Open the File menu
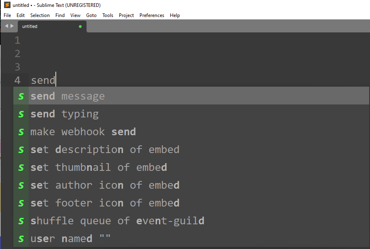 pyautogui.click(x=7, y=15)
